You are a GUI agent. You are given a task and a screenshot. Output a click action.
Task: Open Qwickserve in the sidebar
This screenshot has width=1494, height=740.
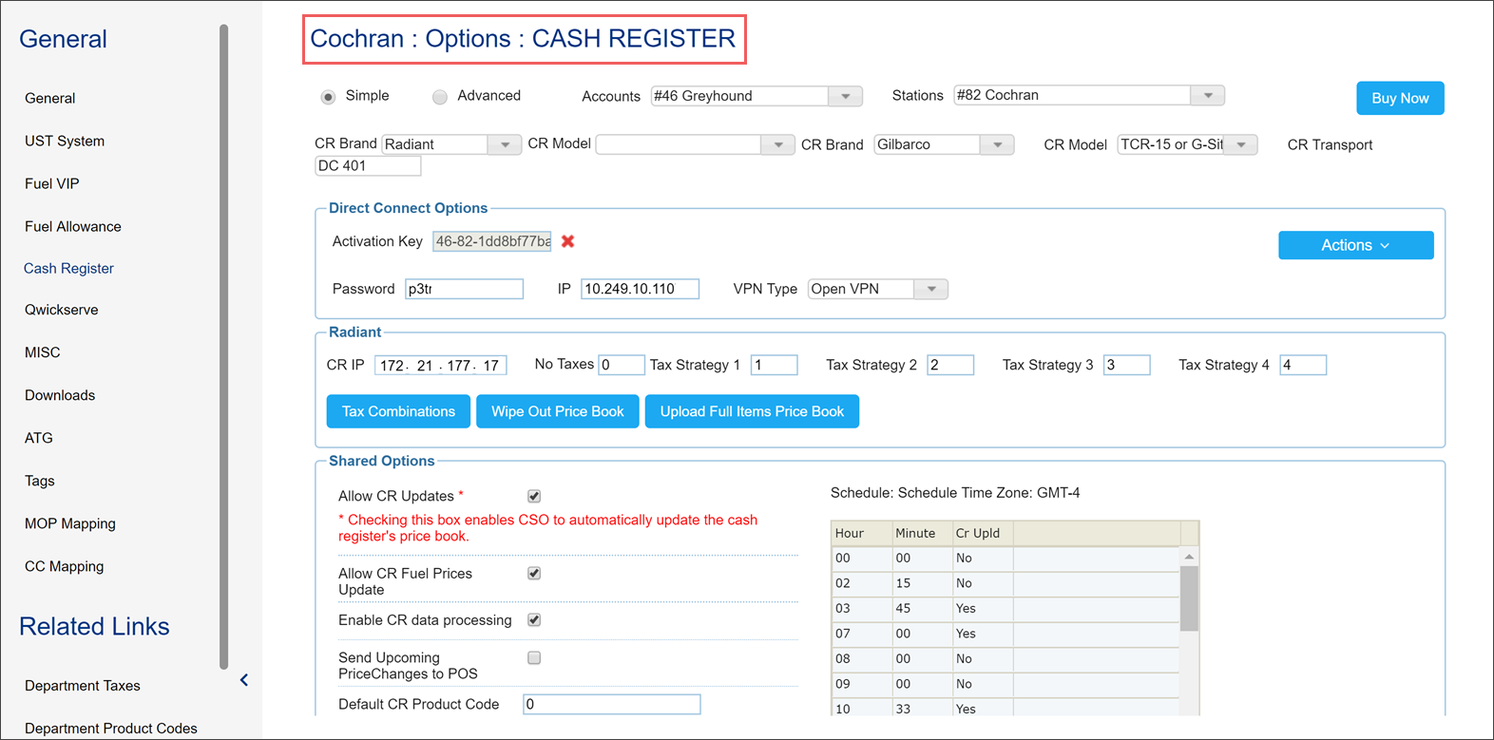click(x=62, y=310)
